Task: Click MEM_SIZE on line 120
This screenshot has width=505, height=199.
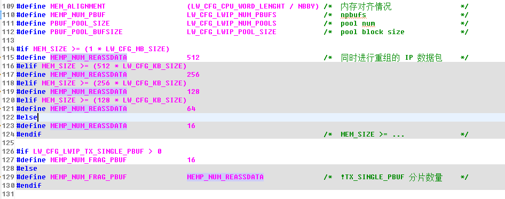Action: coord(59,100)
